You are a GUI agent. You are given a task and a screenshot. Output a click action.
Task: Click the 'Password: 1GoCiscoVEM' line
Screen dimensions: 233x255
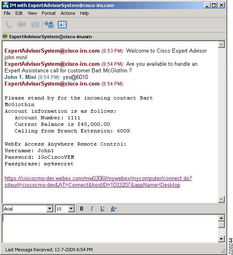pos(39,157)
